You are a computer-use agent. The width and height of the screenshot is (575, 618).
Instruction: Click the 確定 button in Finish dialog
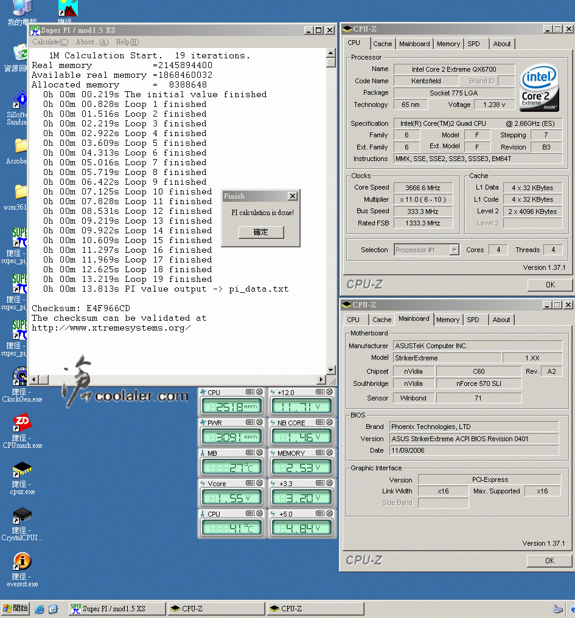click(260, 232)
